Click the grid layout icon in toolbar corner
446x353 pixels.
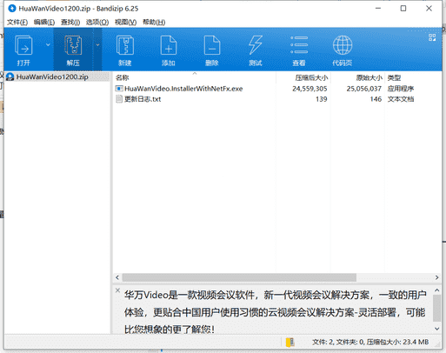432,37
